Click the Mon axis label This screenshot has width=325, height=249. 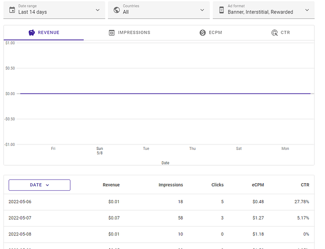[x=285, y=148]
